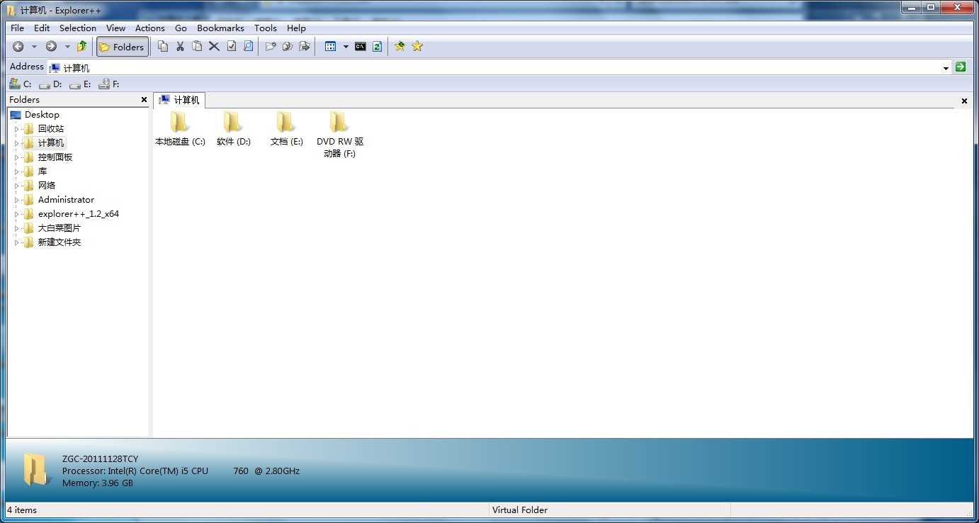Open the Views dropdown arrow

[x=346, y=47]
